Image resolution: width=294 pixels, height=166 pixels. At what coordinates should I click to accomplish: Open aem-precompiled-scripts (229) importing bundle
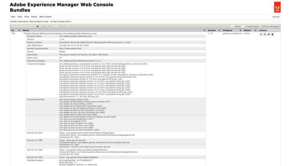point(74,100)
